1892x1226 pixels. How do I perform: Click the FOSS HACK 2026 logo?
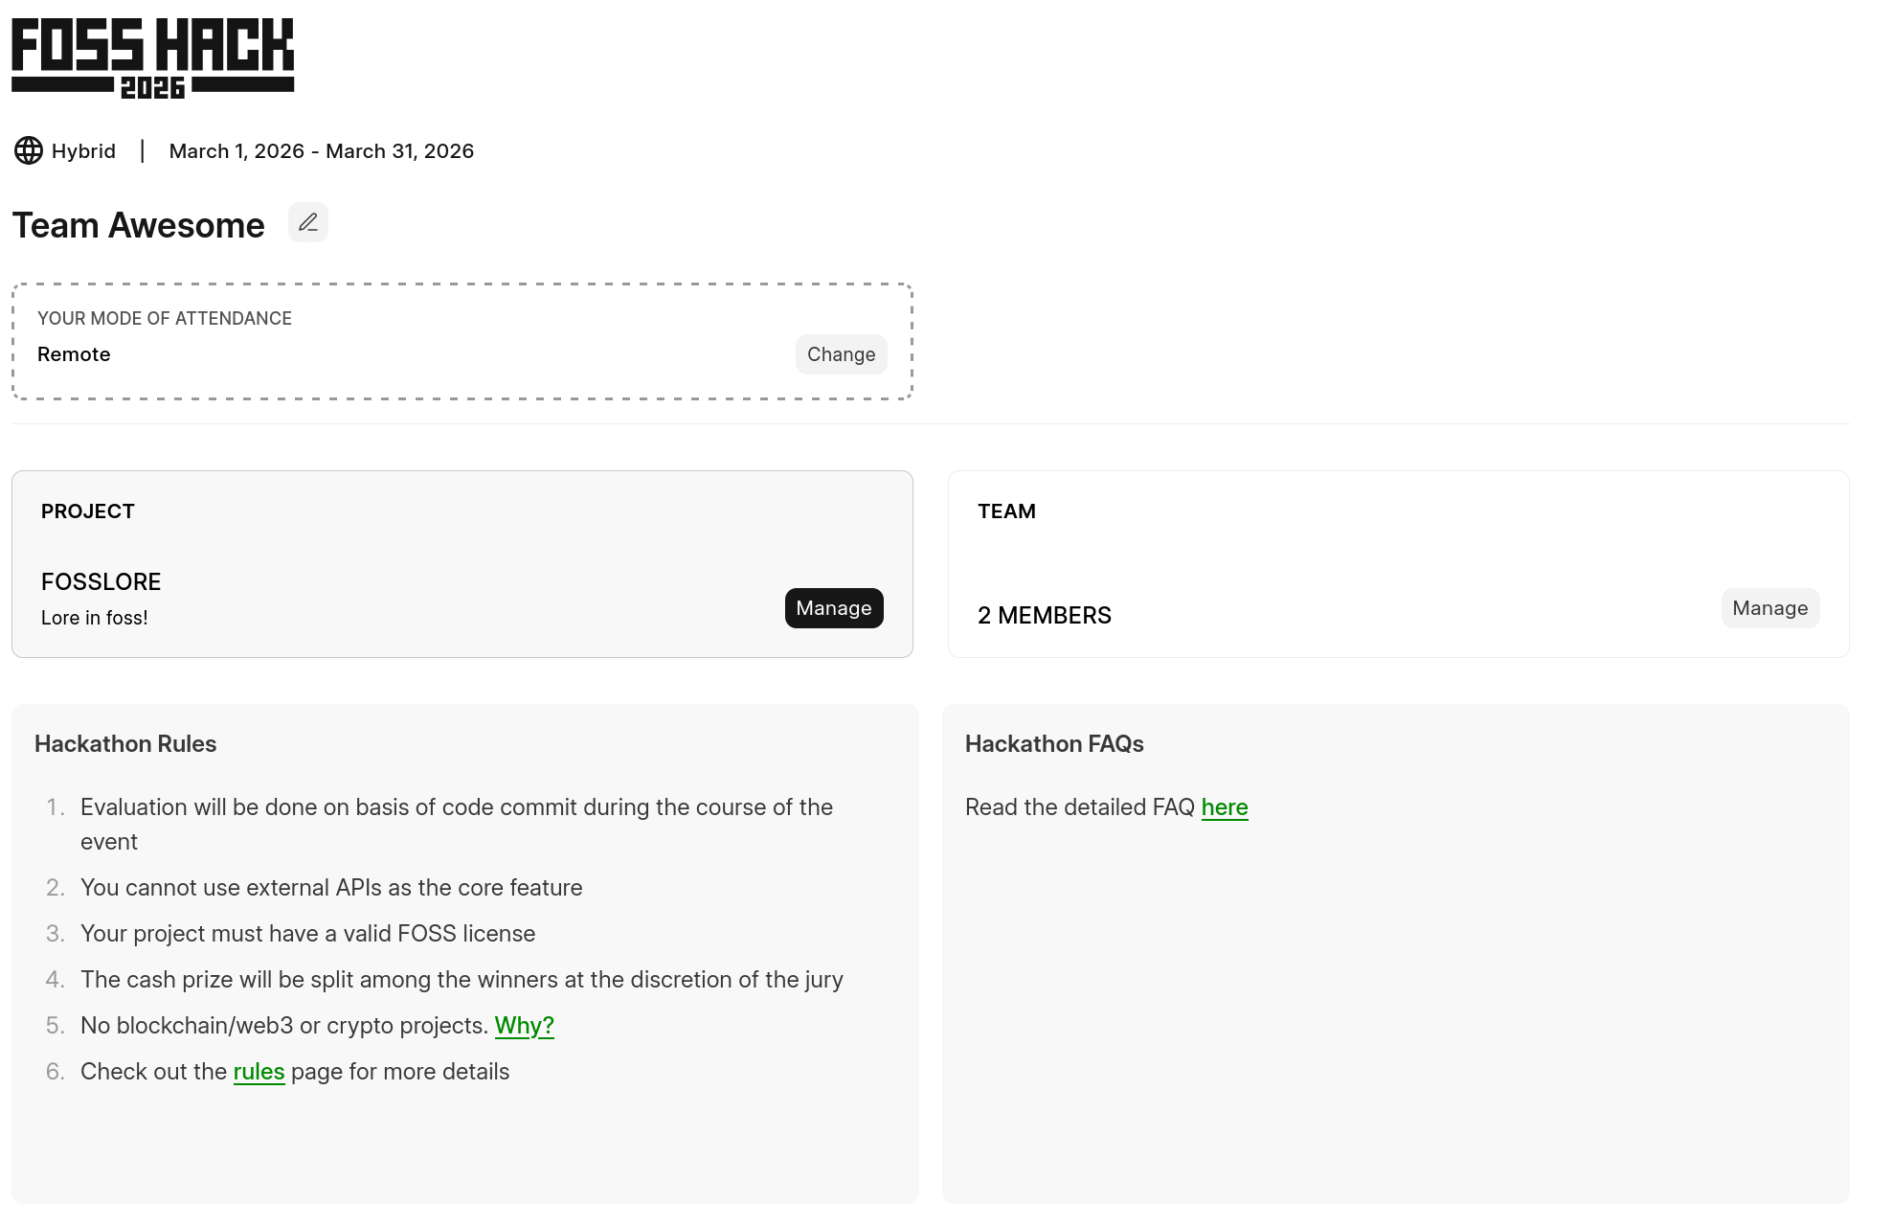(x=152, y=57)
